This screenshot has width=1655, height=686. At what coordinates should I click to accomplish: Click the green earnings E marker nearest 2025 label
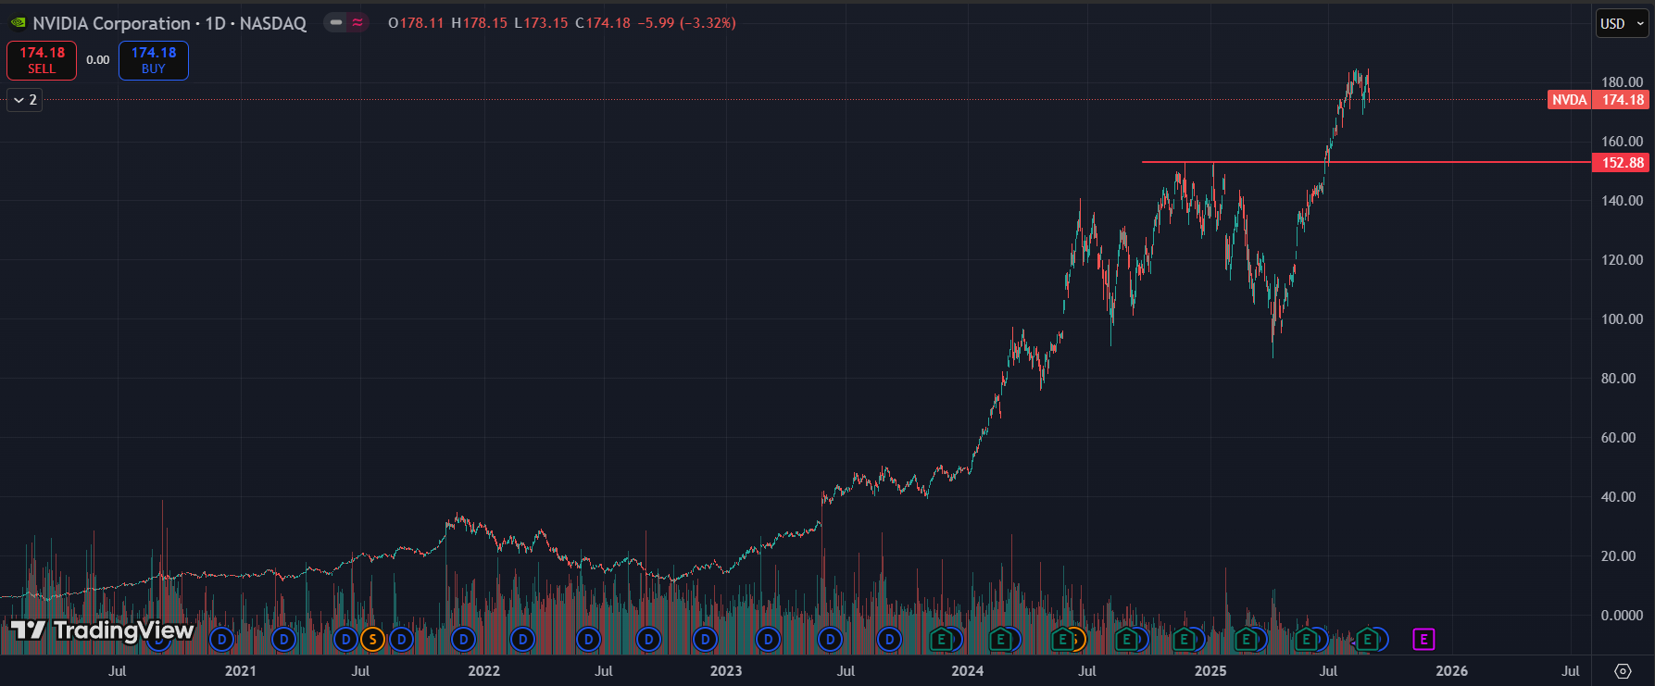coord(1184,639)
